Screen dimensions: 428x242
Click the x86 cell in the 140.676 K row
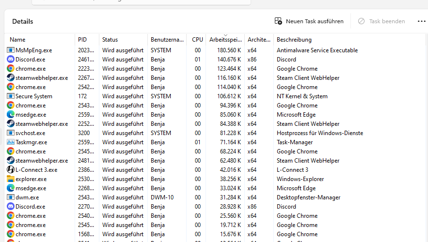[252, 60]
